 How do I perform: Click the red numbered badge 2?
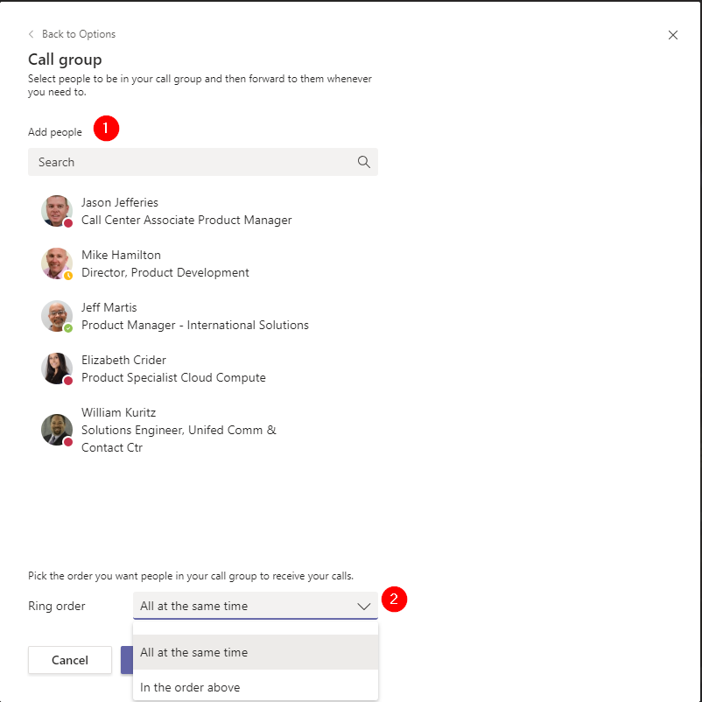coord(394,600)
